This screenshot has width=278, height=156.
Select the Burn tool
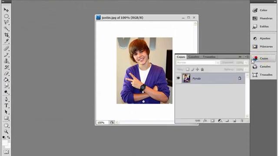pos(6,92)
